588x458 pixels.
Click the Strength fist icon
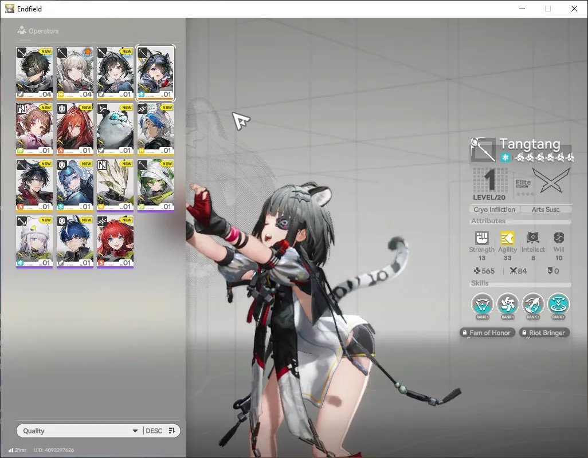coord(482,238)
